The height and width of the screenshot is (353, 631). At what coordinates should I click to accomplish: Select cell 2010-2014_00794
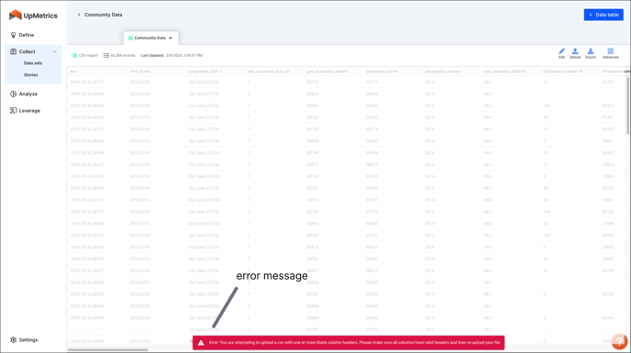(87, 153)
